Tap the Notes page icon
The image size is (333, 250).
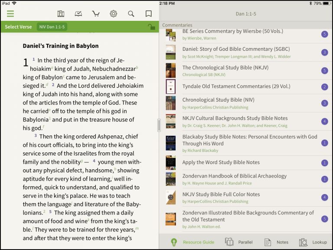(x=268, y=242)
